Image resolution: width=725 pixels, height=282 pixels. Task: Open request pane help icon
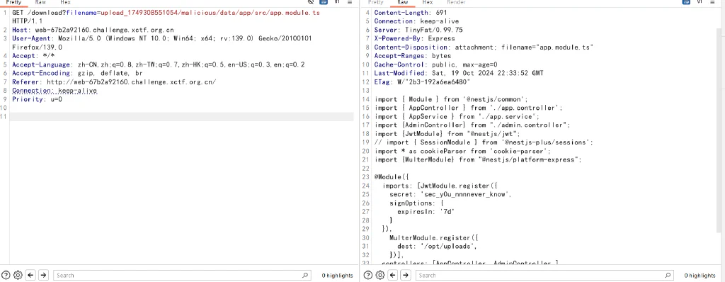(6, 275)
